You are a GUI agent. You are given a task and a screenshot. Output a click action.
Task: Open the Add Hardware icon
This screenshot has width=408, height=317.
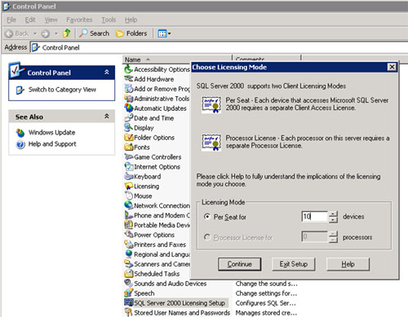pyautogui.click(x=128, y=79)
